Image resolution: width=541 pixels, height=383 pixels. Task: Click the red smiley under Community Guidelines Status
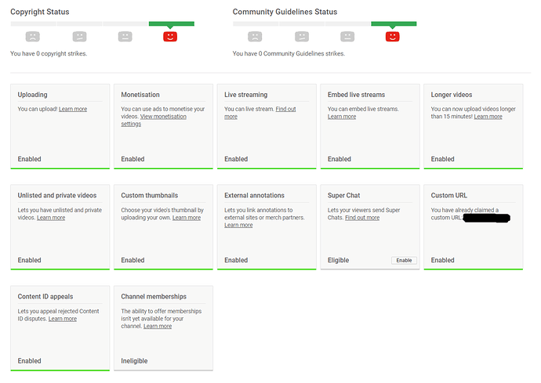pyautogui.click(x=392, y=37)
